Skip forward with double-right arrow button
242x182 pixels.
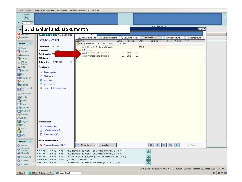click(x=170, y=145)
